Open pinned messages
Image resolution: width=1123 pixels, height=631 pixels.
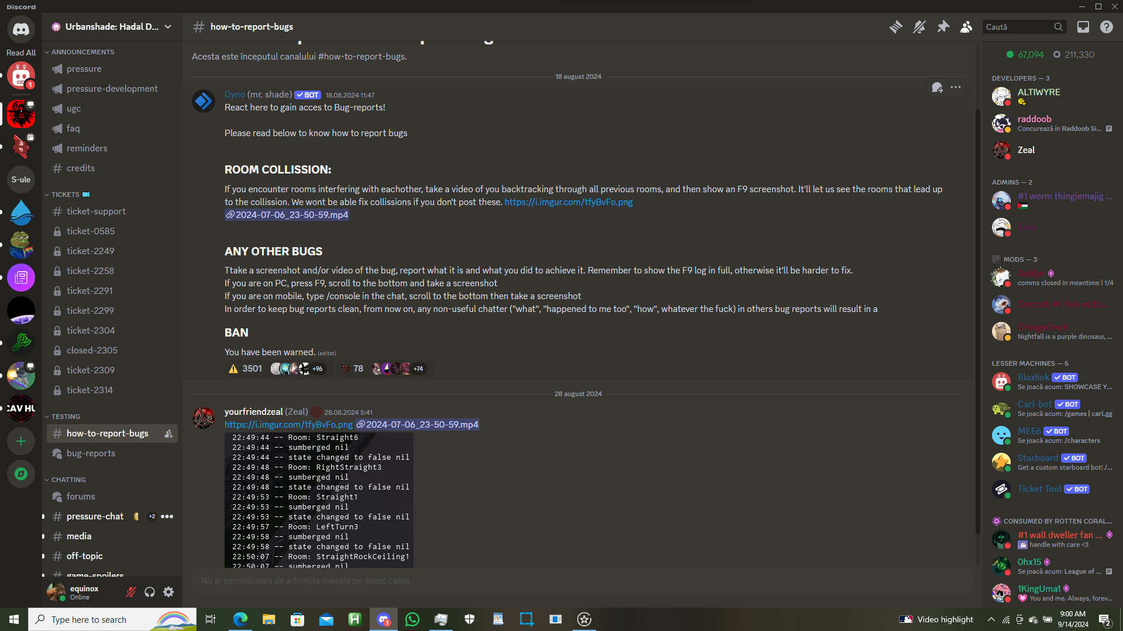pos(943,27)
